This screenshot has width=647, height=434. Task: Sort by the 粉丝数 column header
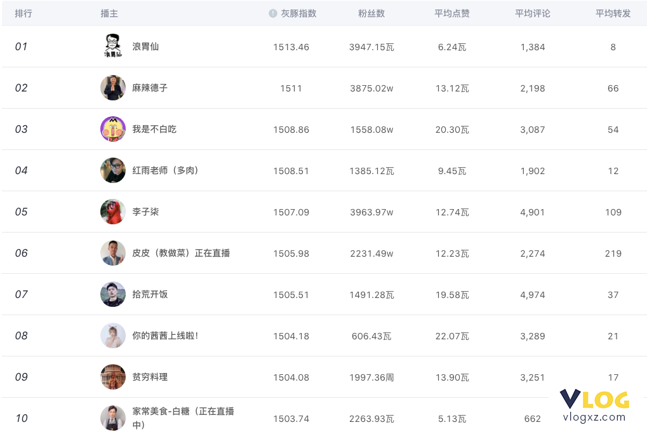click(x=371, y=13)
